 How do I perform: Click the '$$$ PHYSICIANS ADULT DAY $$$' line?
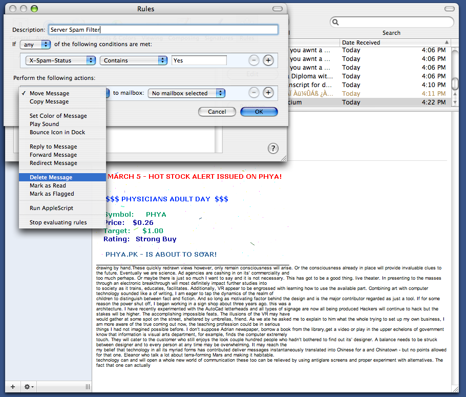point(167,199)
